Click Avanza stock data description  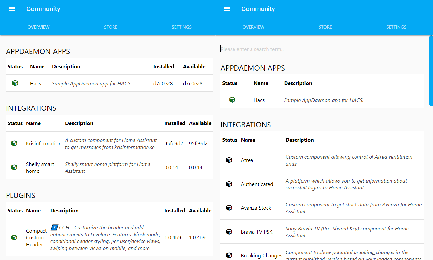(x=354, y=208)
